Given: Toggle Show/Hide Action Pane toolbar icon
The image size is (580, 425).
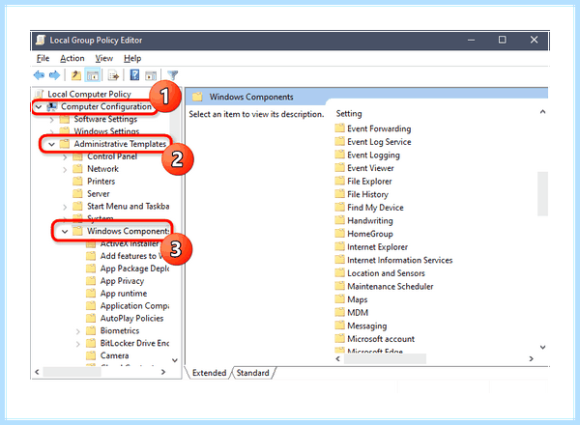Looking at the screenshot, I should (151, 75).
